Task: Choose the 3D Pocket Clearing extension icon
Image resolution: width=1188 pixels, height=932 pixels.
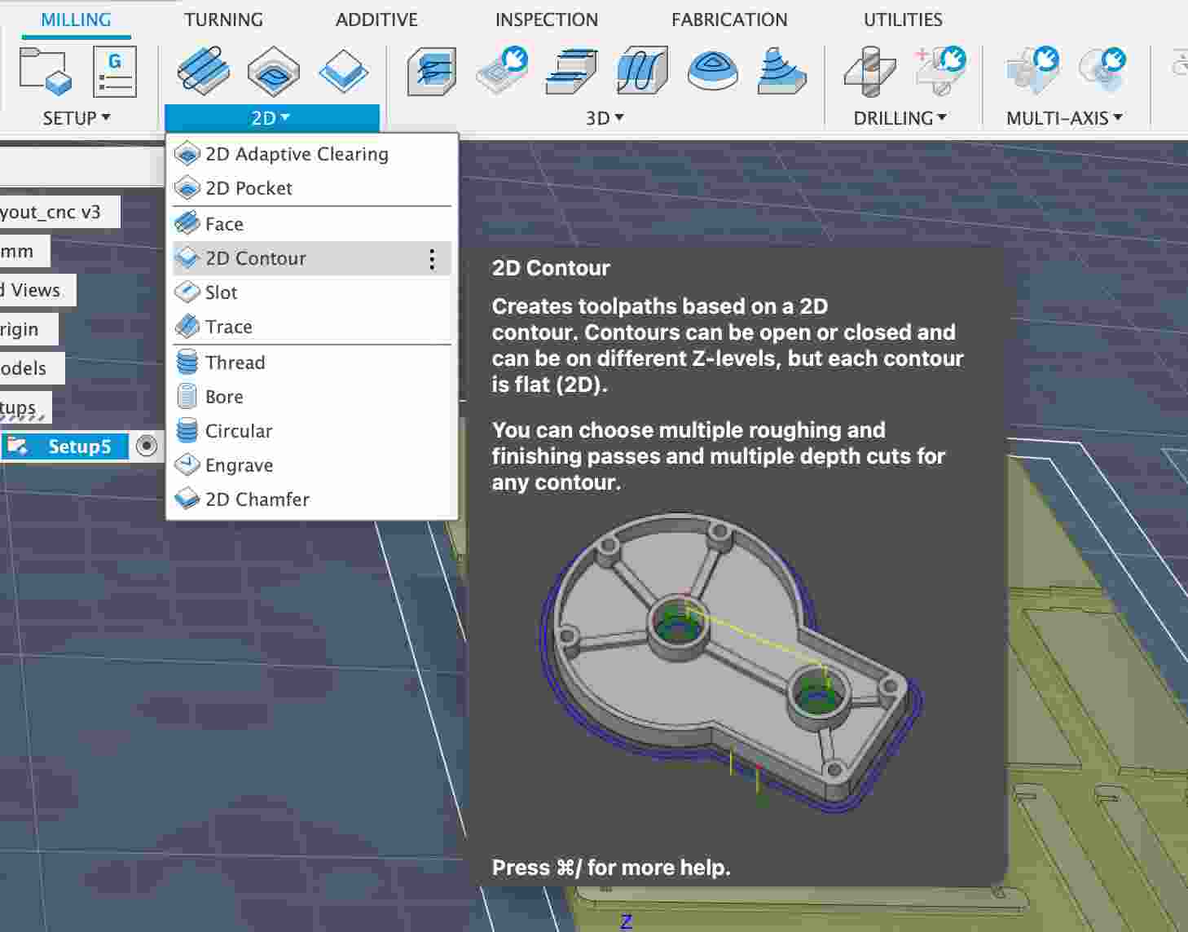Action: [502, 71]
